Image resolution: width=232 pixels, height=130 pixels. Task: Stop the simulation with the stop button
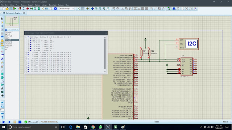[x=20, y=122]
